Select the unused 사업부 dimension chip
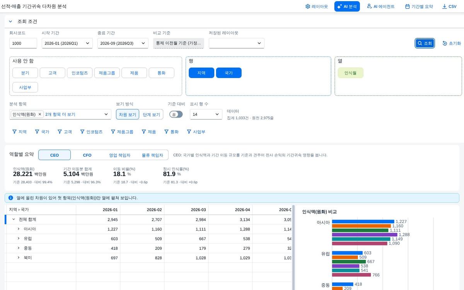Image resolution: width=464 pixels, height=290 pixels. pyautogui.click(x=25, y=87)
